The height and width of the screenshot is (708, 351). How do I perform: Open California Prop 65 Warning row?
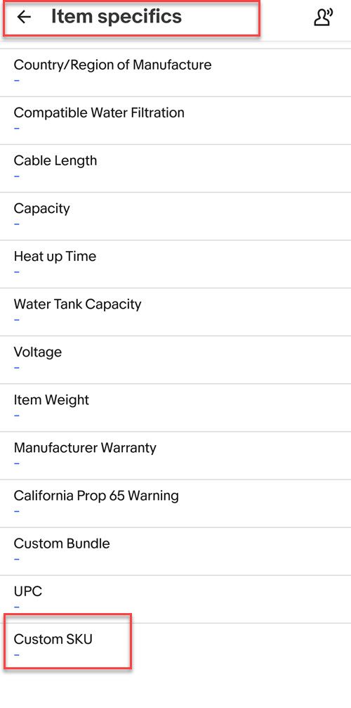[175, 503]
